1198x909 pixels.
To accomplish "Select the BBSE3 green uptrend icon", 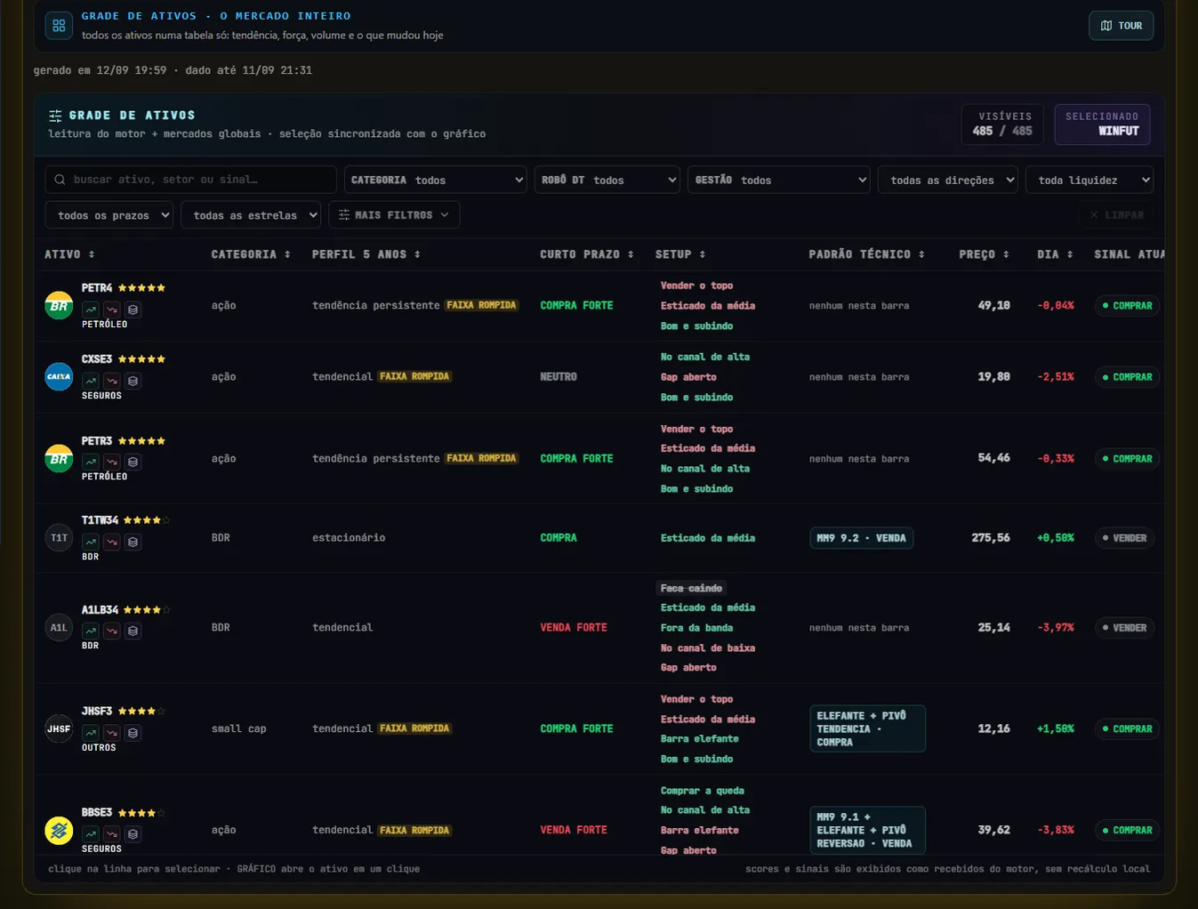I will (91, 834).
